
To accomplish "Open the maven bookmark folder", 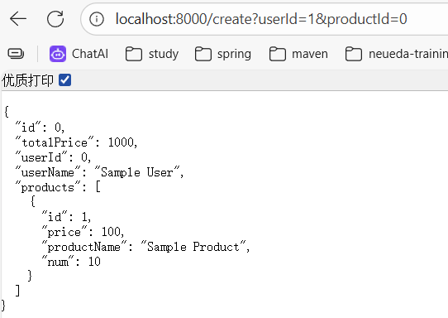I will [298, 54].
